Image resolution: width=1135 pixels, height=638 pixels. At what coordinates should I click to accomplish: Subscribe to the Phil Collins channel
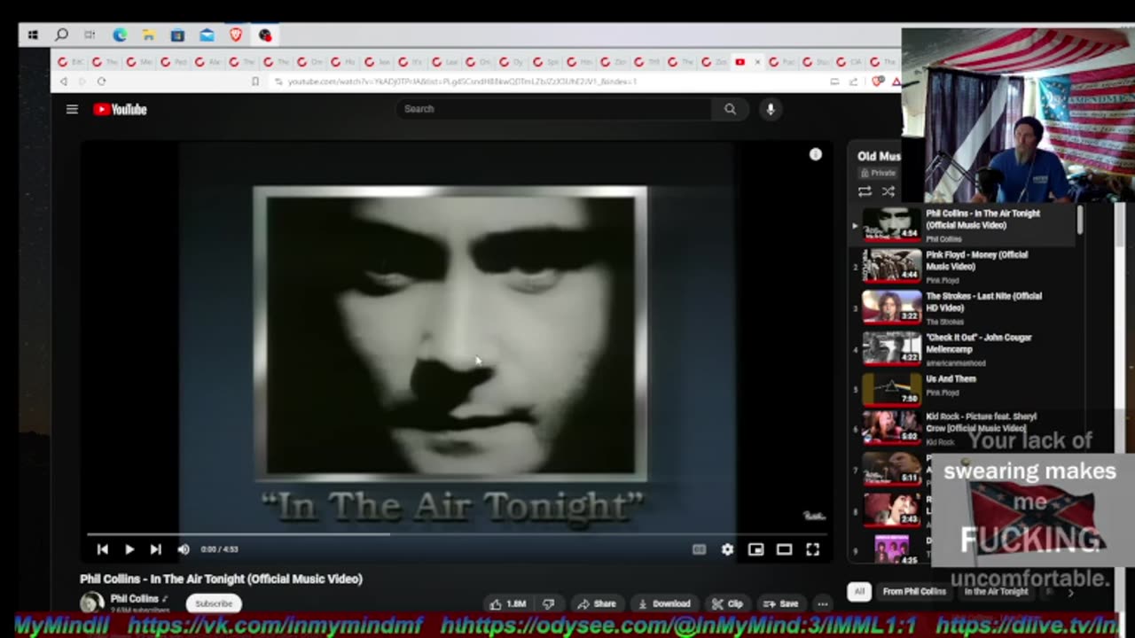tap(214, 603)
